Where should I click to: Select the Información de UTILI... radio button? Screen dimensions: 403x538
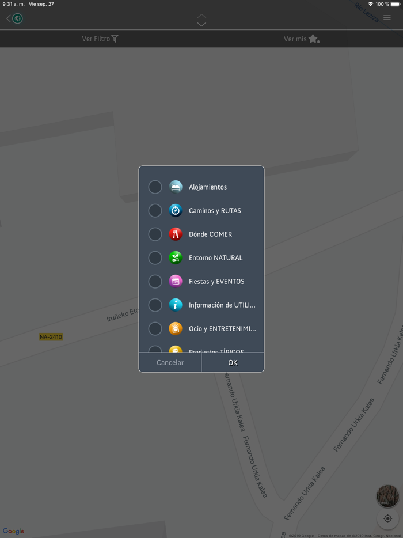[155, 305]
